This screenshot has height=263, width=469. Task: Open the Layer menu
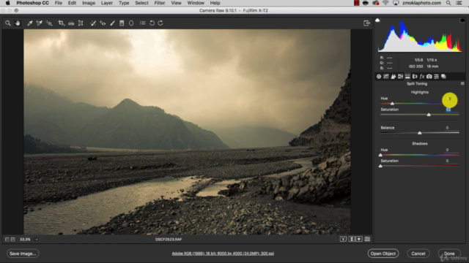tap(107, 3)
